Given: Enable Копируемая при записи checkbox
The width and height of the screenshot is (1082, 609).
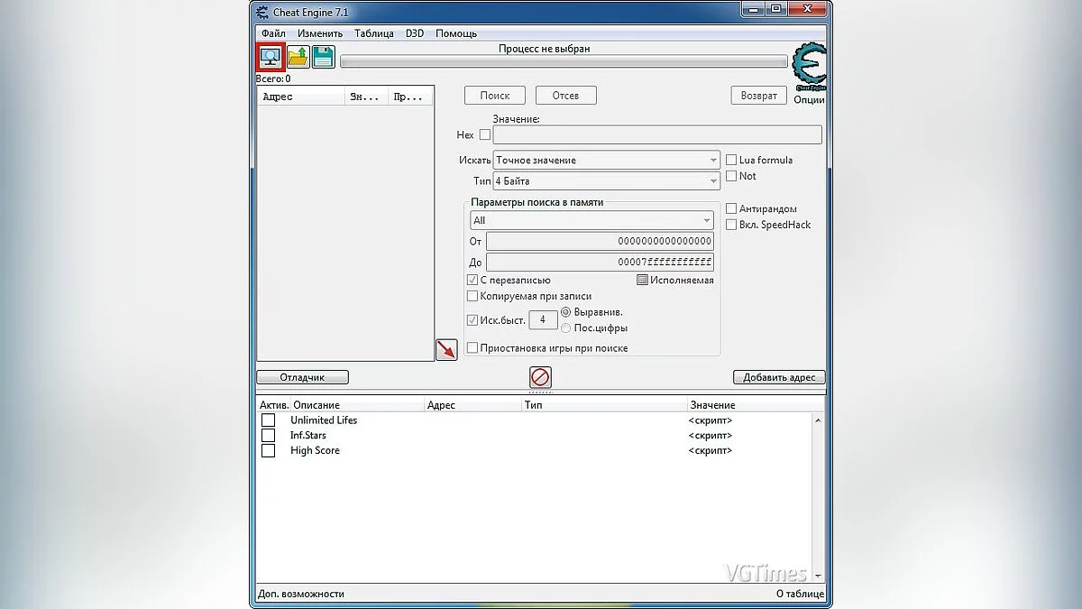Looking at the screenshot, I should [x=472, y=296].
